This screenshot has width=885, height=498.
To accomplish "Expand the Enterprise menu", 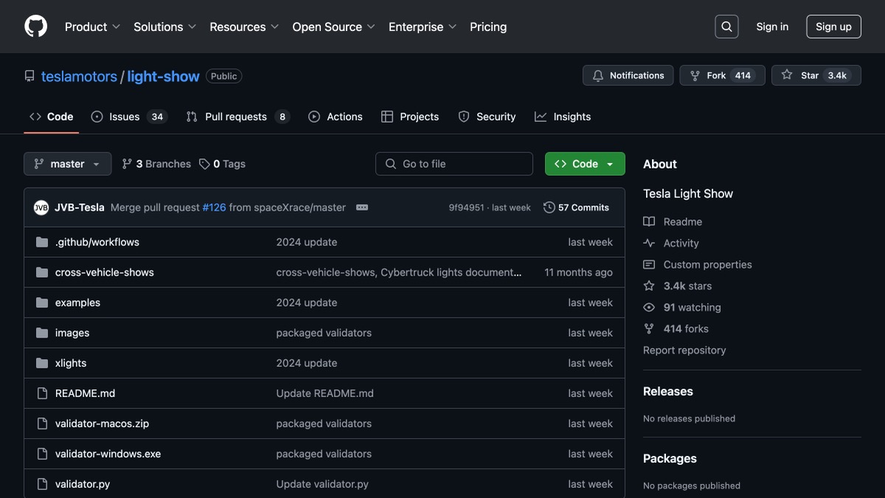I will coord(423,27).
